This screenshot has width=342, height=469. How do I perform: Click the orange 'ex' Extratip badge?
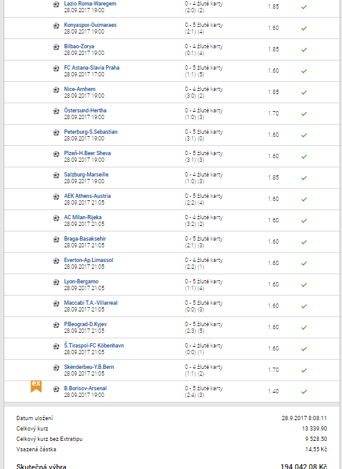[36, 387]
